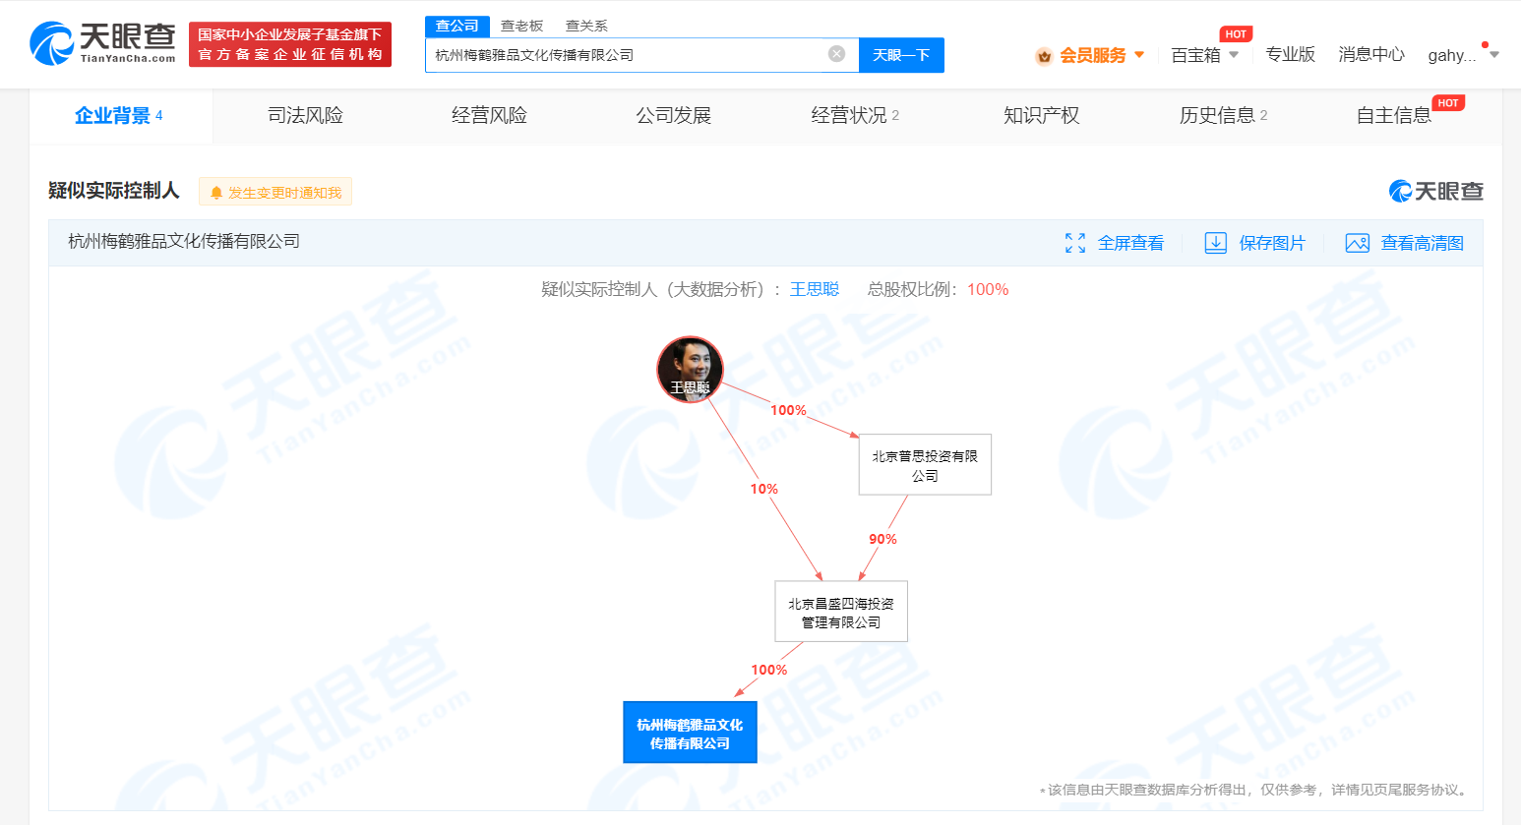Click the 王思聪 actual controller link
The width and height of the screenshot is (1521, 825).
814,289
